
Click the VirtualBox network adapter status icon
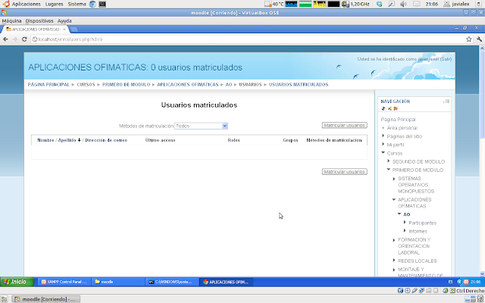coord(421,291)
